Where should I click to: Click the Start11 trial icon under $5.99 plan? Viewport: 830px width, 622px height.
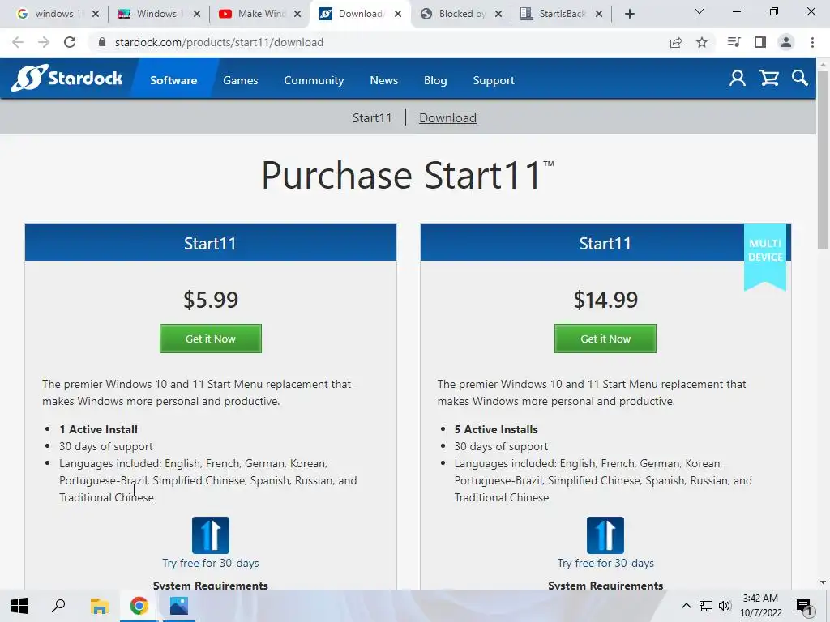tap(211, 535)
